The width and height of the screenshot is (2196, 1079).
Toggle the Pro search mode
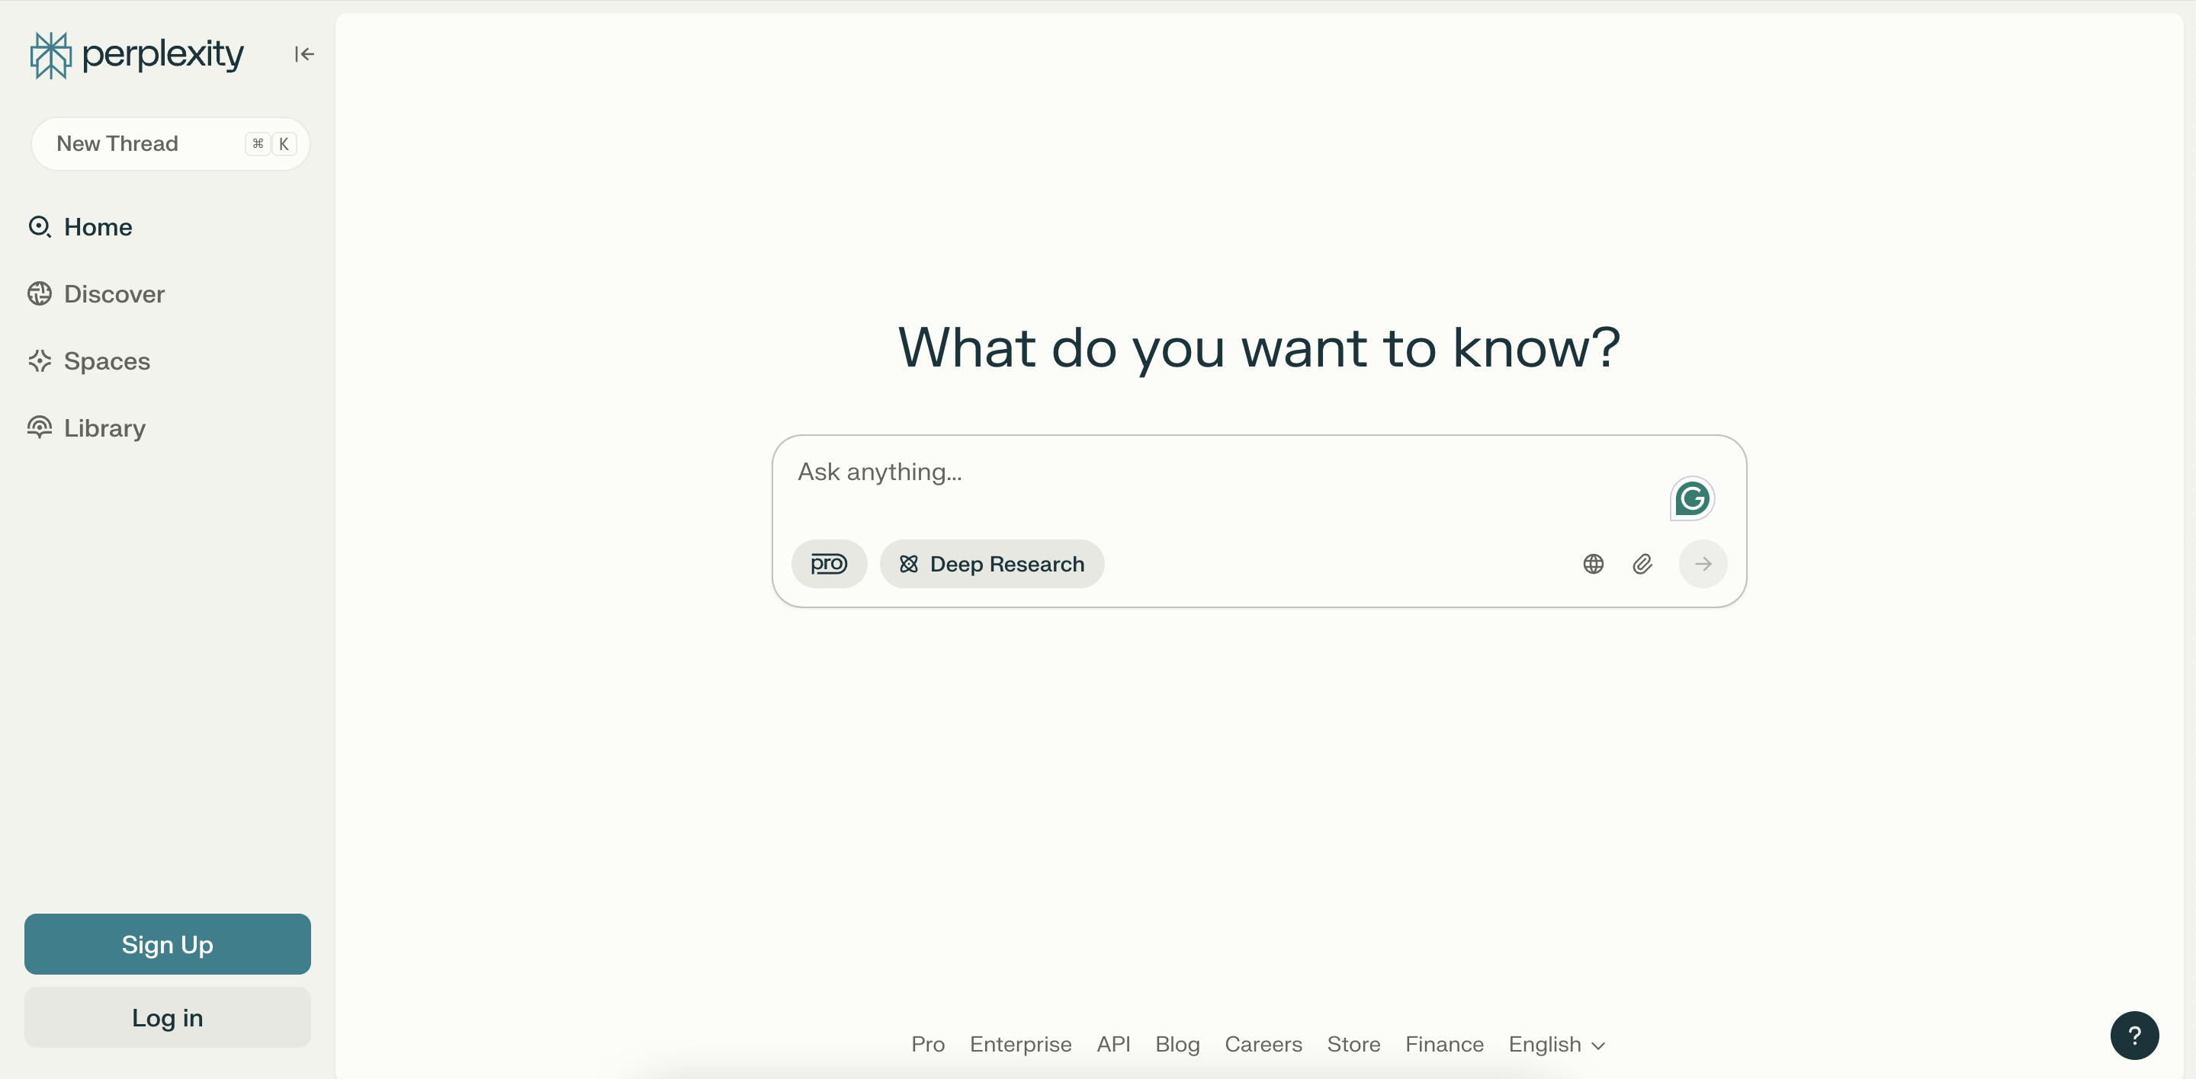[829, 564]
